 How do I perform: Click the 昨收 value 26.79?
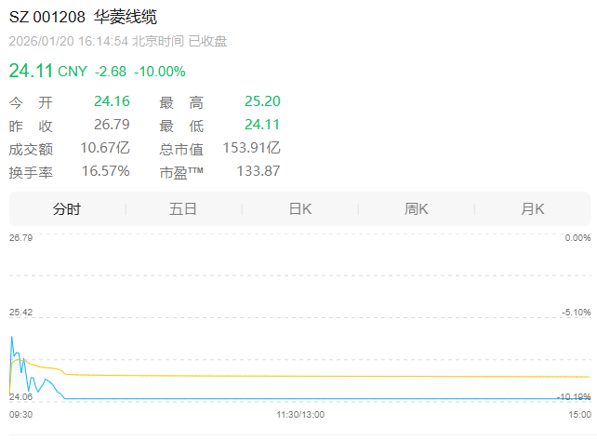pyautogui.click(x=112, y=125)
